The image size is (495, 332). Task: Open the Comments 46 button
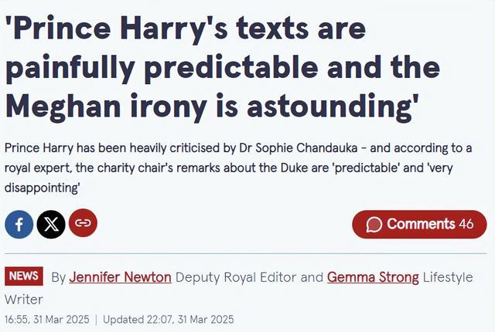click(x=419, y=224)
